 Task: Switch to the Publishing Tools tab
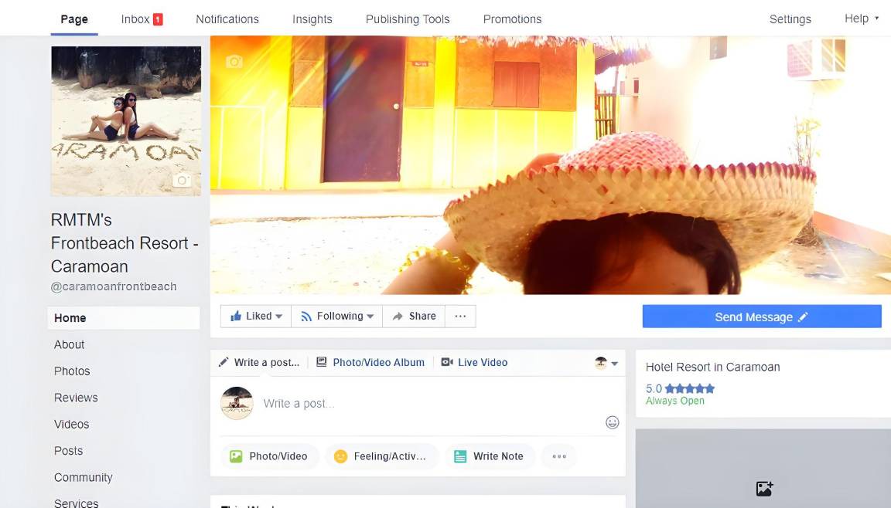click(408, 19)
